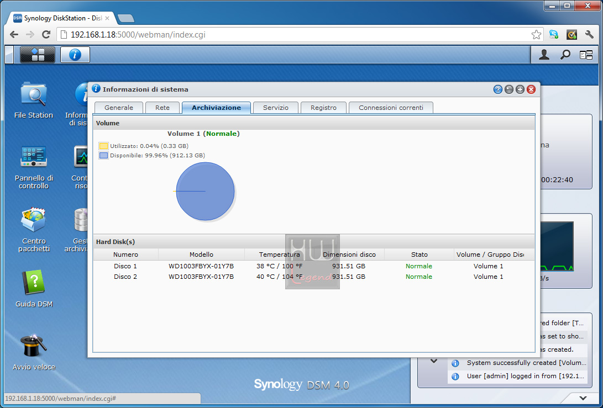Image resolution: width=603 pixels, height=408 pixels.
Task: Click the Volume / Gruppo Disco column header
Action: pos(490,255)
